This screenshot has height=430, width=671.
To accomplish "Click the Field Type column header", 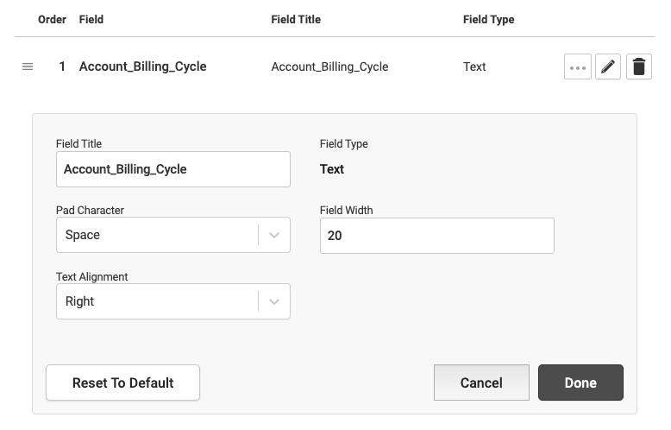I will (488, 19).
